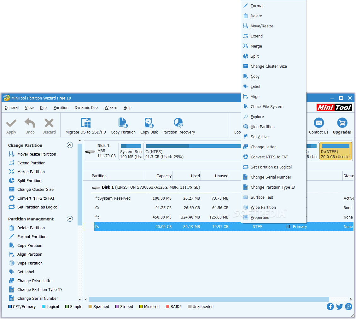Open the General menu

tap(12, 108)
